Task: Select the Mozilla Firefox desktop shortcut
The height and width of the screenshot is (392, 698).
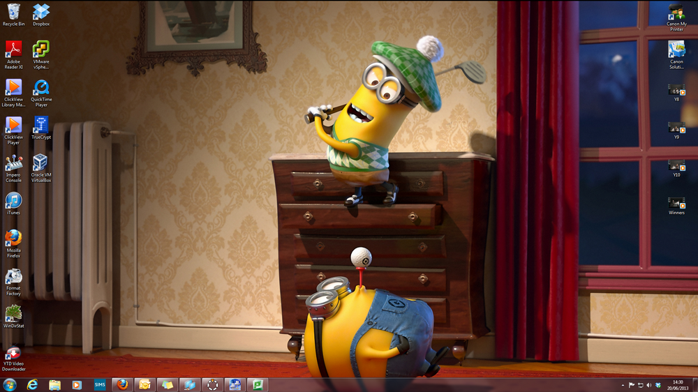Action: [x=14, y=243]
